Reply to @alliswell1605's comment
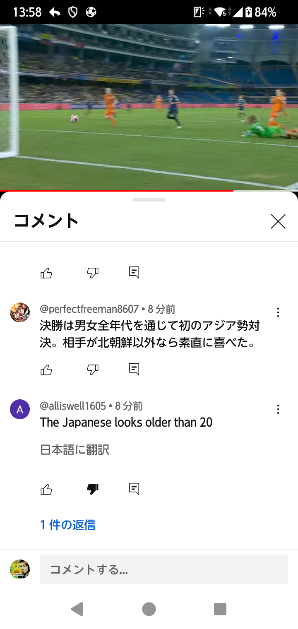 [134, 490]
